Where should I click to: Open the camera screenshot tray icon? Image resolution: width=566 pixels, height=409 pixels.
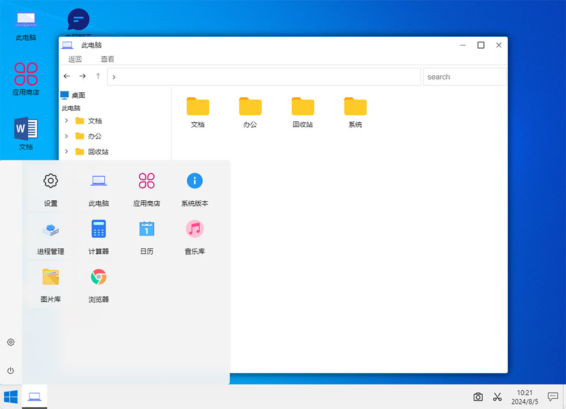click(478, 397)
